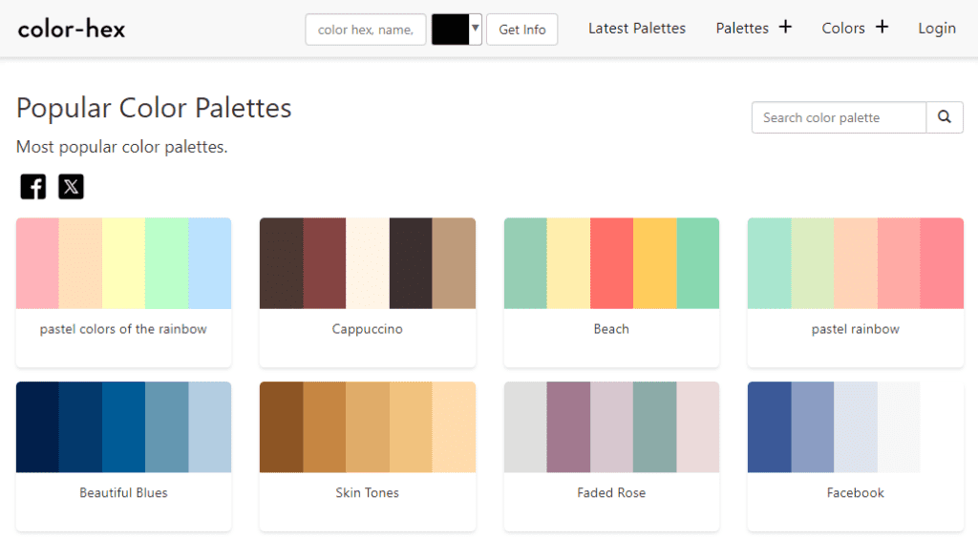Click tan swatch in Cappuccino palette

pos(454,263)
